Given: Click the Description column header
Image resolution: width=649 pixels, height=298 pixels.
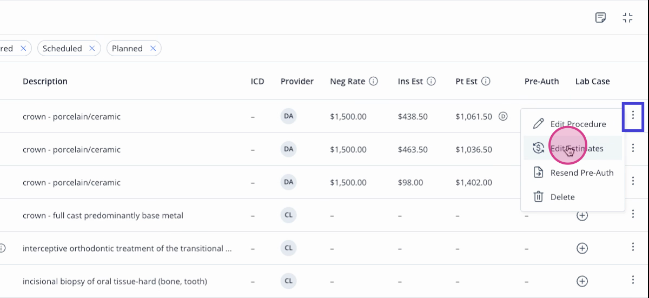Looking at the screenshot, I should coord(45,81).
